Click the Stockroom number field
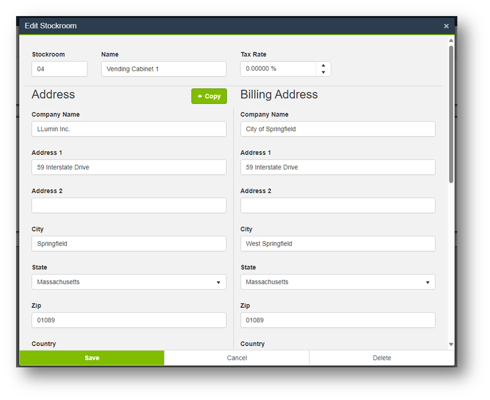Viewport: 490px width, 400px height. click(x=59, y=69)
